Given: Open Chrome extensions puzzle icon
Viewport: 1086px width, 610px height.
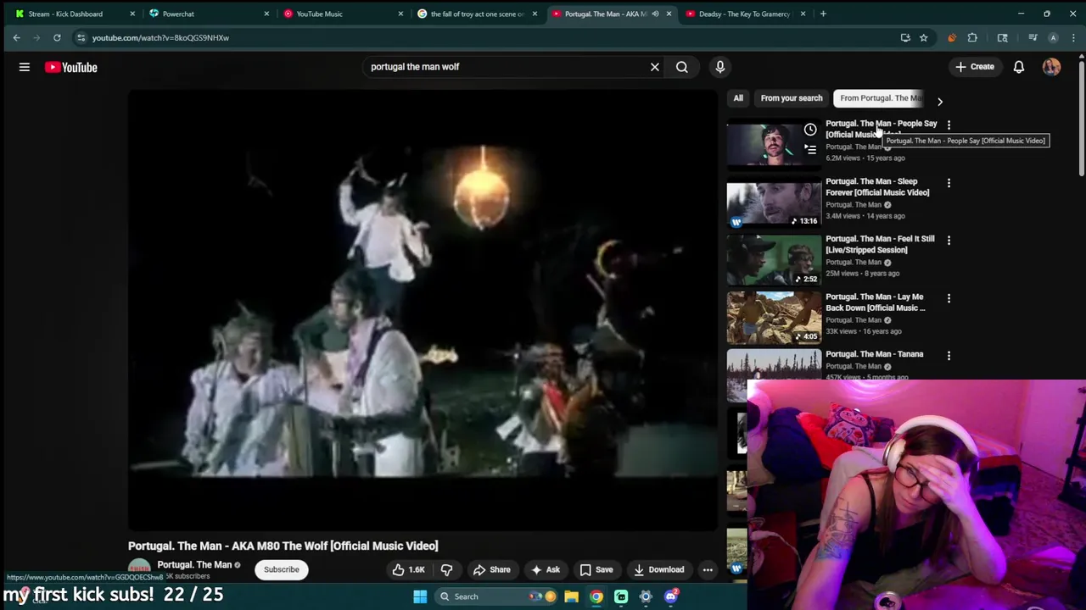Looking at the screenshot, I should [972, 37].
